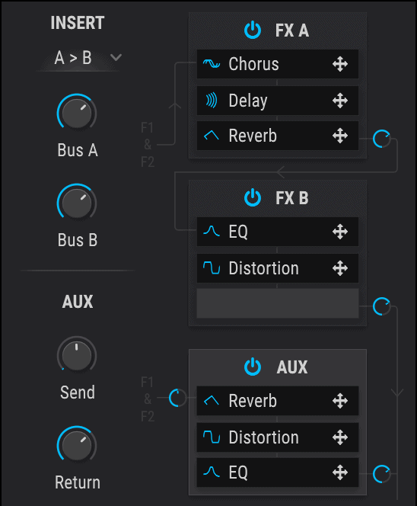Select the Distortion effect name in FX B
The height and width of the screenshot is (506, 417).
click(263, 268)
